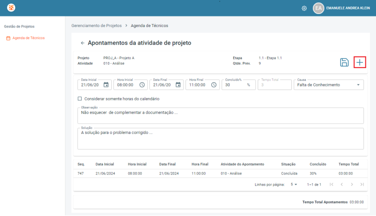The height and width of the screenshot is (216, 376).
Task: Check Considerar somente horas do calendário
Action: coord(80,98)
